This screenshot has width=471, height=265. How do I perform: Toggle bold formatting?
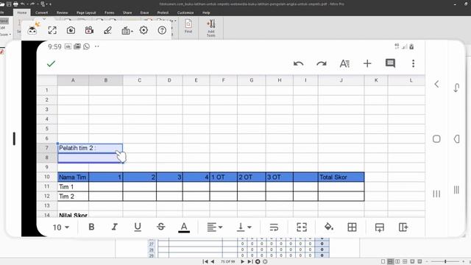tap(91, 227)
